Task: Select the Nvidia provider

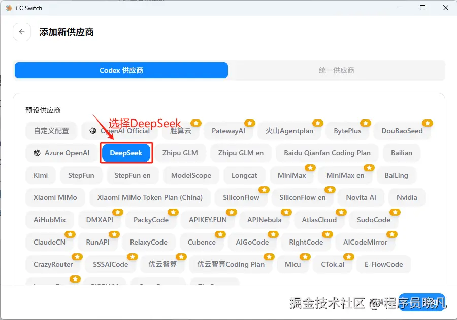Action: (407, 197)
